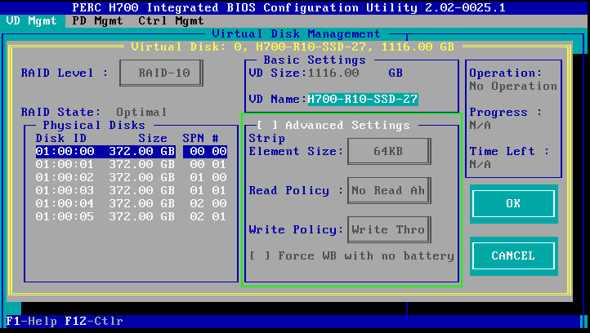590x333 pixels.
Task: Open the No Read Ahead policy box
Action: 389,190
